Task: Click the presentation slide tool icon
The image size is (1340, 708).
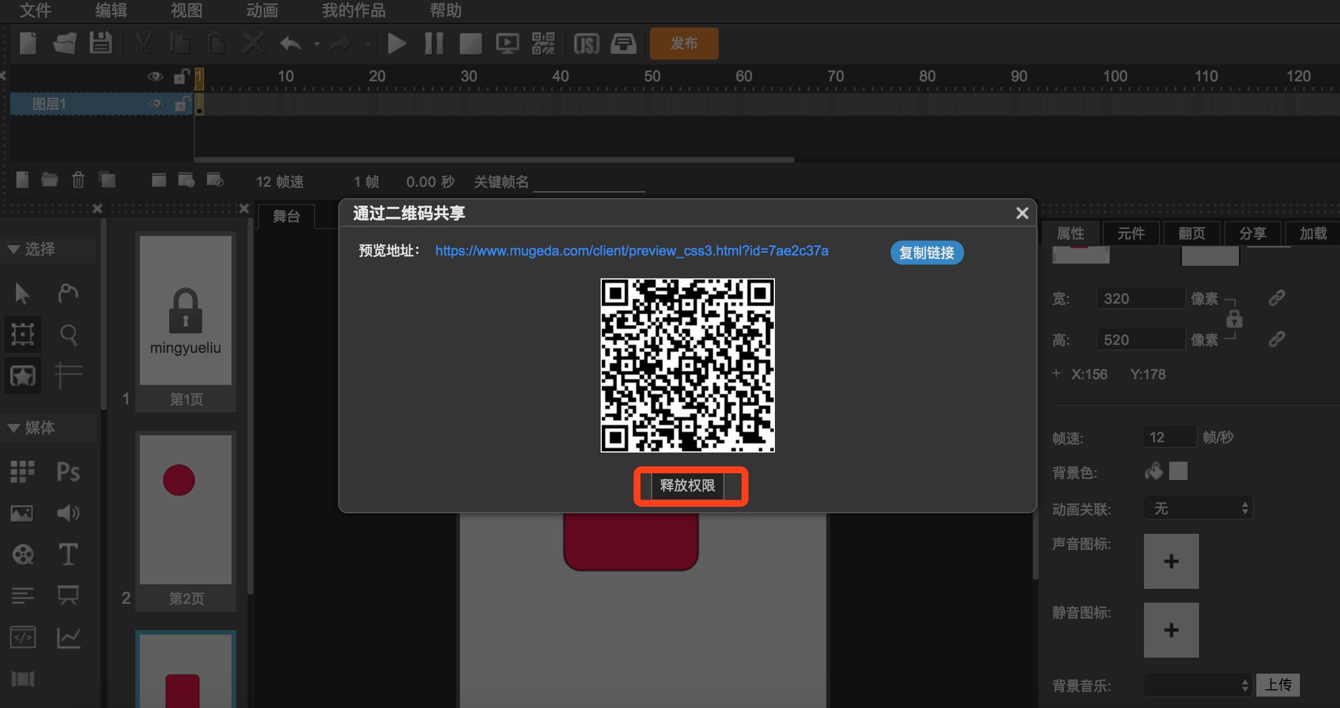Action: coord(68,596)
